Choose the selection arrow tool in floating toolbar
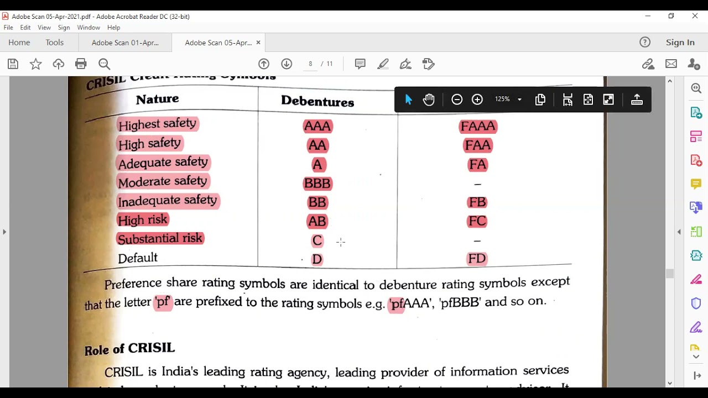The image size is (708, 398). [408, 99]
